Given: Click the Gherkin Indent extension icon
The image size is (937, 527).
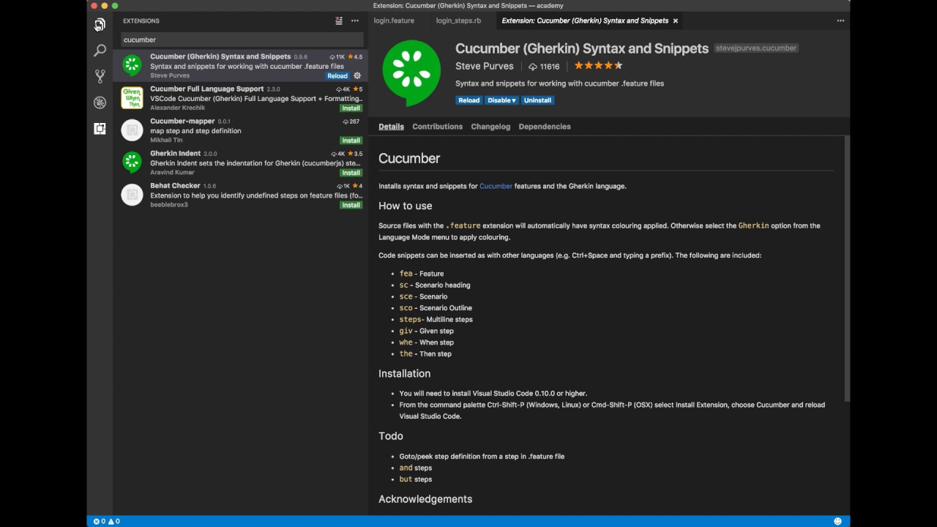Looking at the screenshot, I should click(x=132, y=162).
